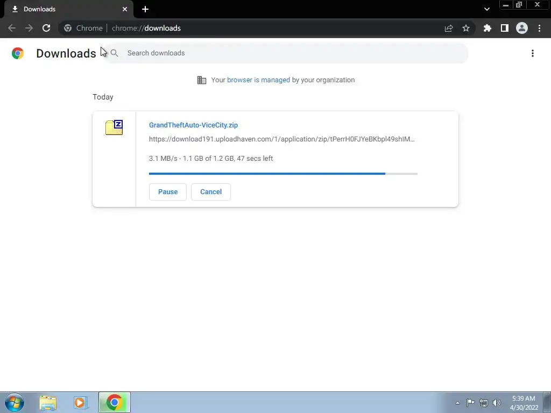This screenshot has height=413, width=551.
Task: Click the organization building icon
Action: pos(202,80)
